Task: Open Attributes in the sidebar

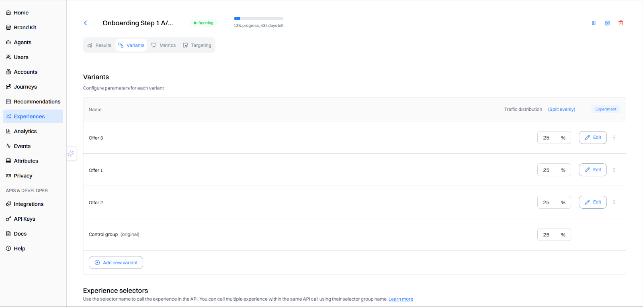Action: click(x=33, y=161)
